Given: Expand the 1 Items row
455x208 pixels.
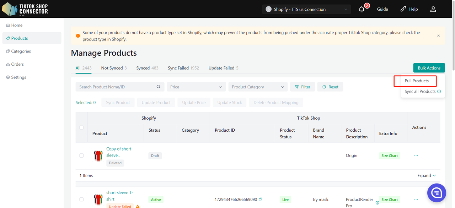Looking at the screenshot, I should point(427,176).
